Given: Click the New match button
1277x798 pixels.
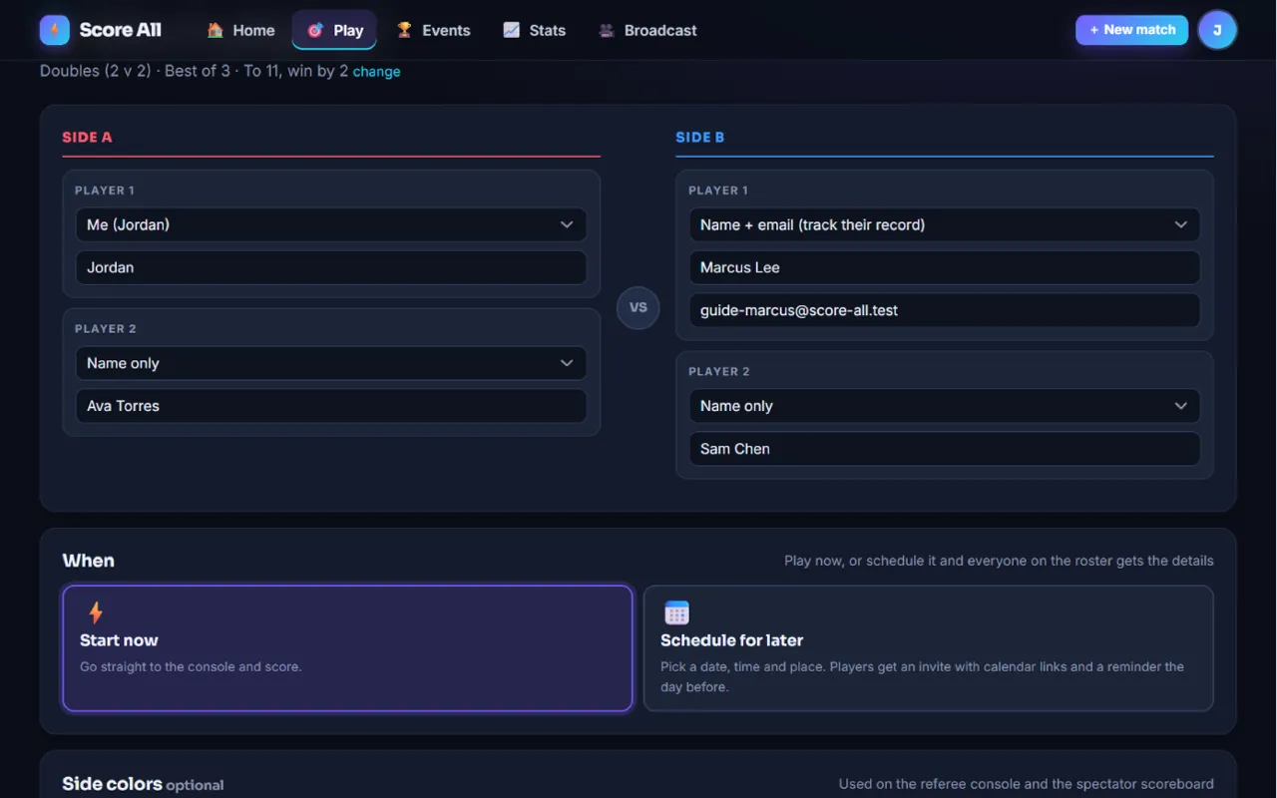Looking at the screenshot, I should pyautogui.click(x=1131, y=30).
